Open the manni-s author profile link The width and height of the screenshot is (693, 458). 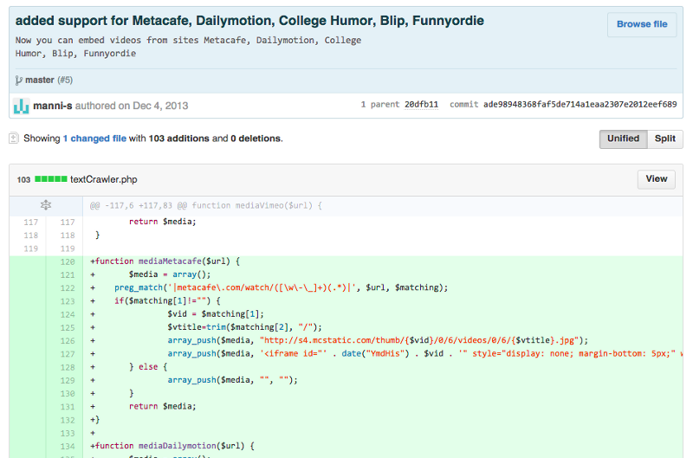(x=53, y=106)
